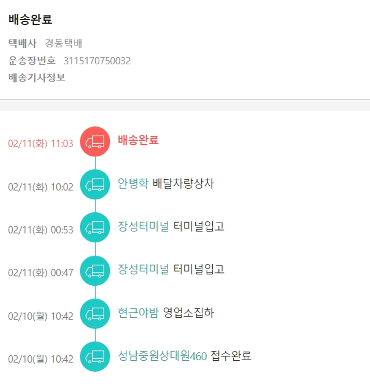Screen dimensions: 370x384
Task: Click the truck icon at 02/11 00:47
Action: click(95, 270)
